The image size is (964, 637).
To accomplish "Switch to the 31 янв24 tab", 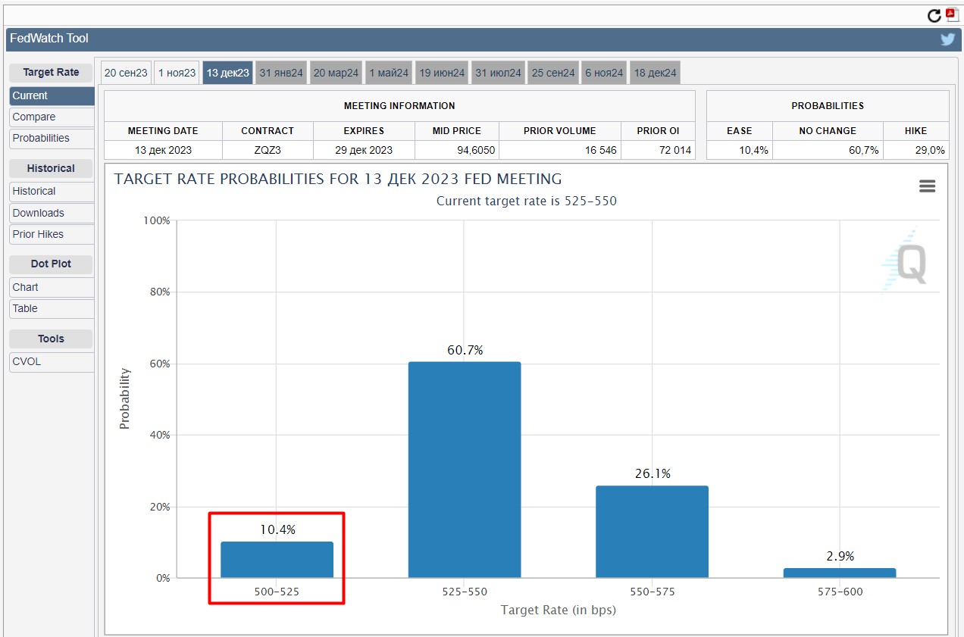I will coord(281,73).
